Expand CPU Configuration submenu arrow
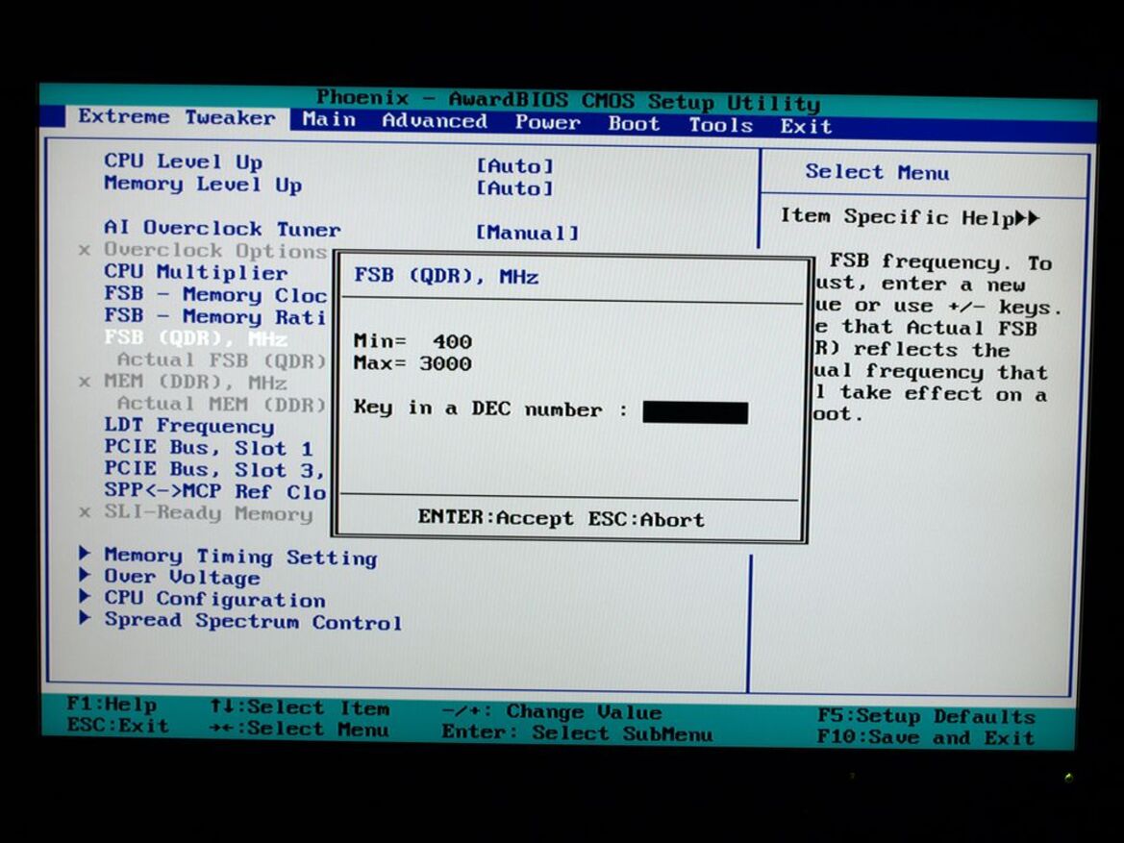Viewport: 1124px width, 843px height. click(x=85, y=596)
